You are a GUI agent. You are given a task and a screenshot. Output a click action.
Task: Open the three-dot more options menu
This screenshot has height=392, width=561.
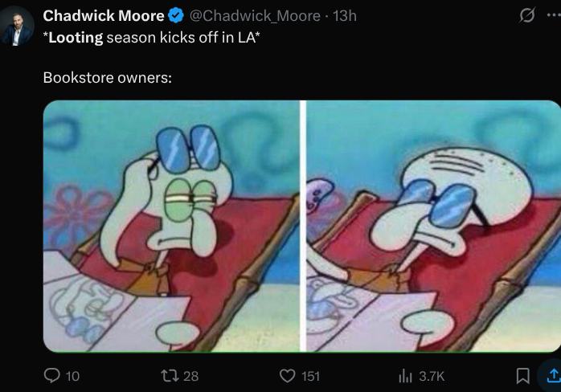pos(554,15)
